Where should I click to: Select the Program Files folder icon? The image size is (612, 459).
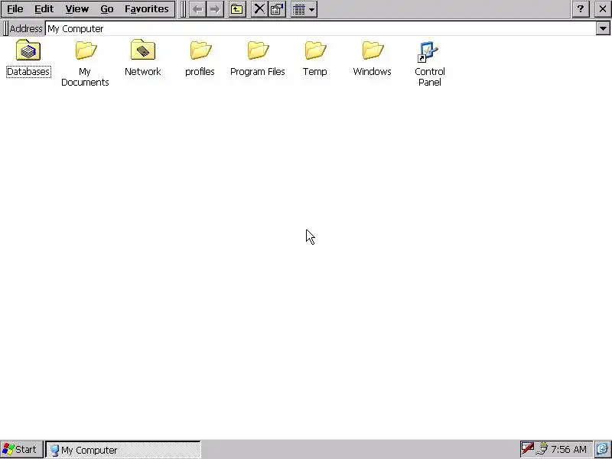click(258, 50)
